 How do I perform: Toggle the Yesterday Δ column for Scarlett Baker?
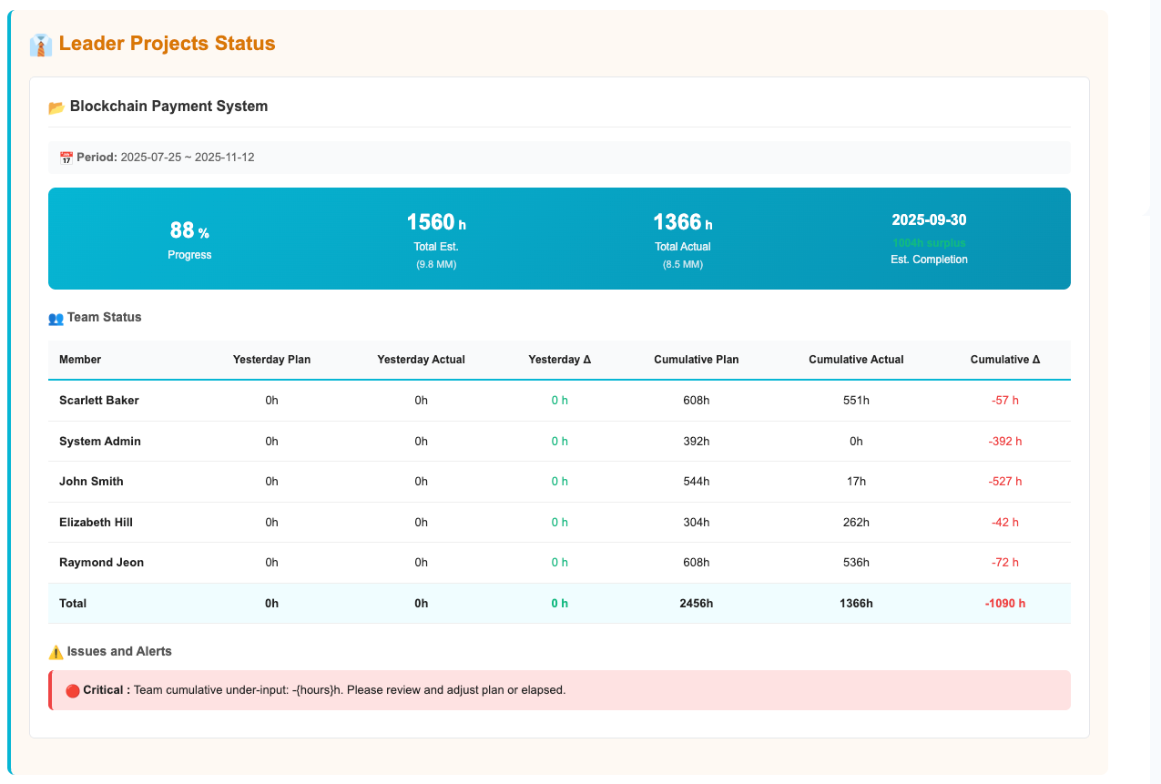pyautogui.click(x=559, y=400)
